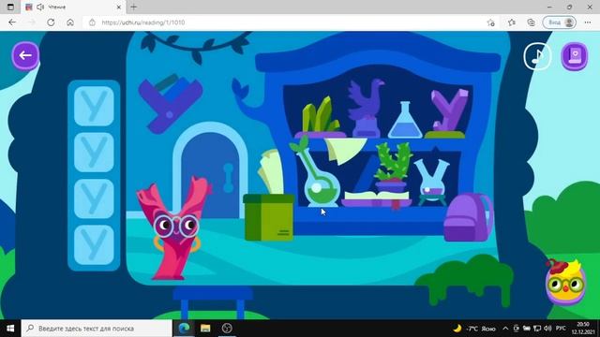The width and height of the screenshot is (600, 337).
Task: Select the first У slot in panel
Action: (x=94, y=106)
